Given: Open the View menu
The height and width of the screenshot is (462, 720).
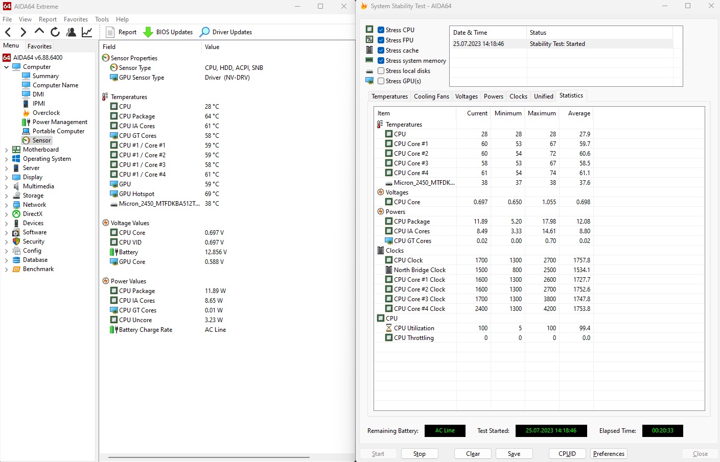Looking at the screenshot, I should tap(25, 19).
